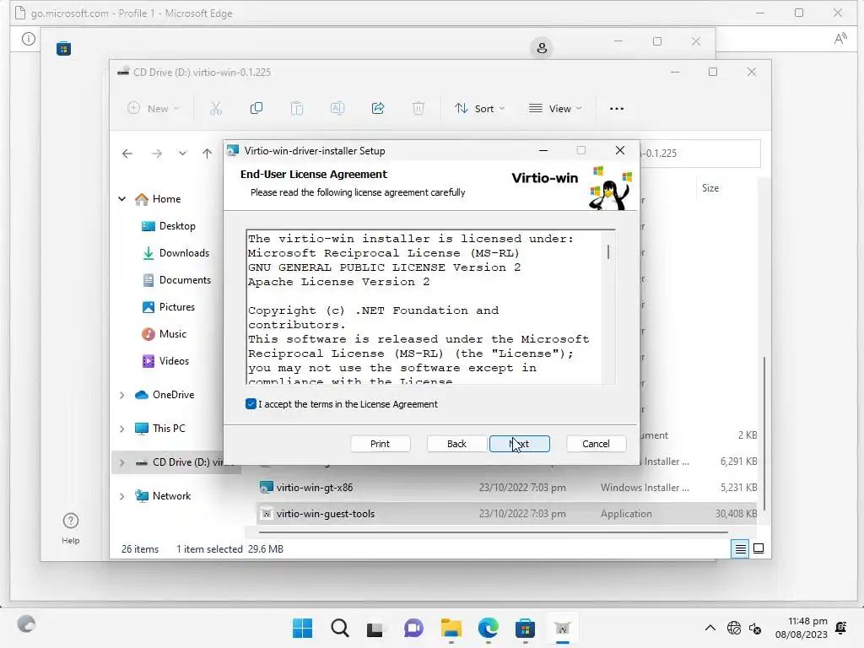Image resolution: width=864 pixels, height=648 pixels.
Task: Click the license text scrollbar thumb
Action: [x=608, y=251]
